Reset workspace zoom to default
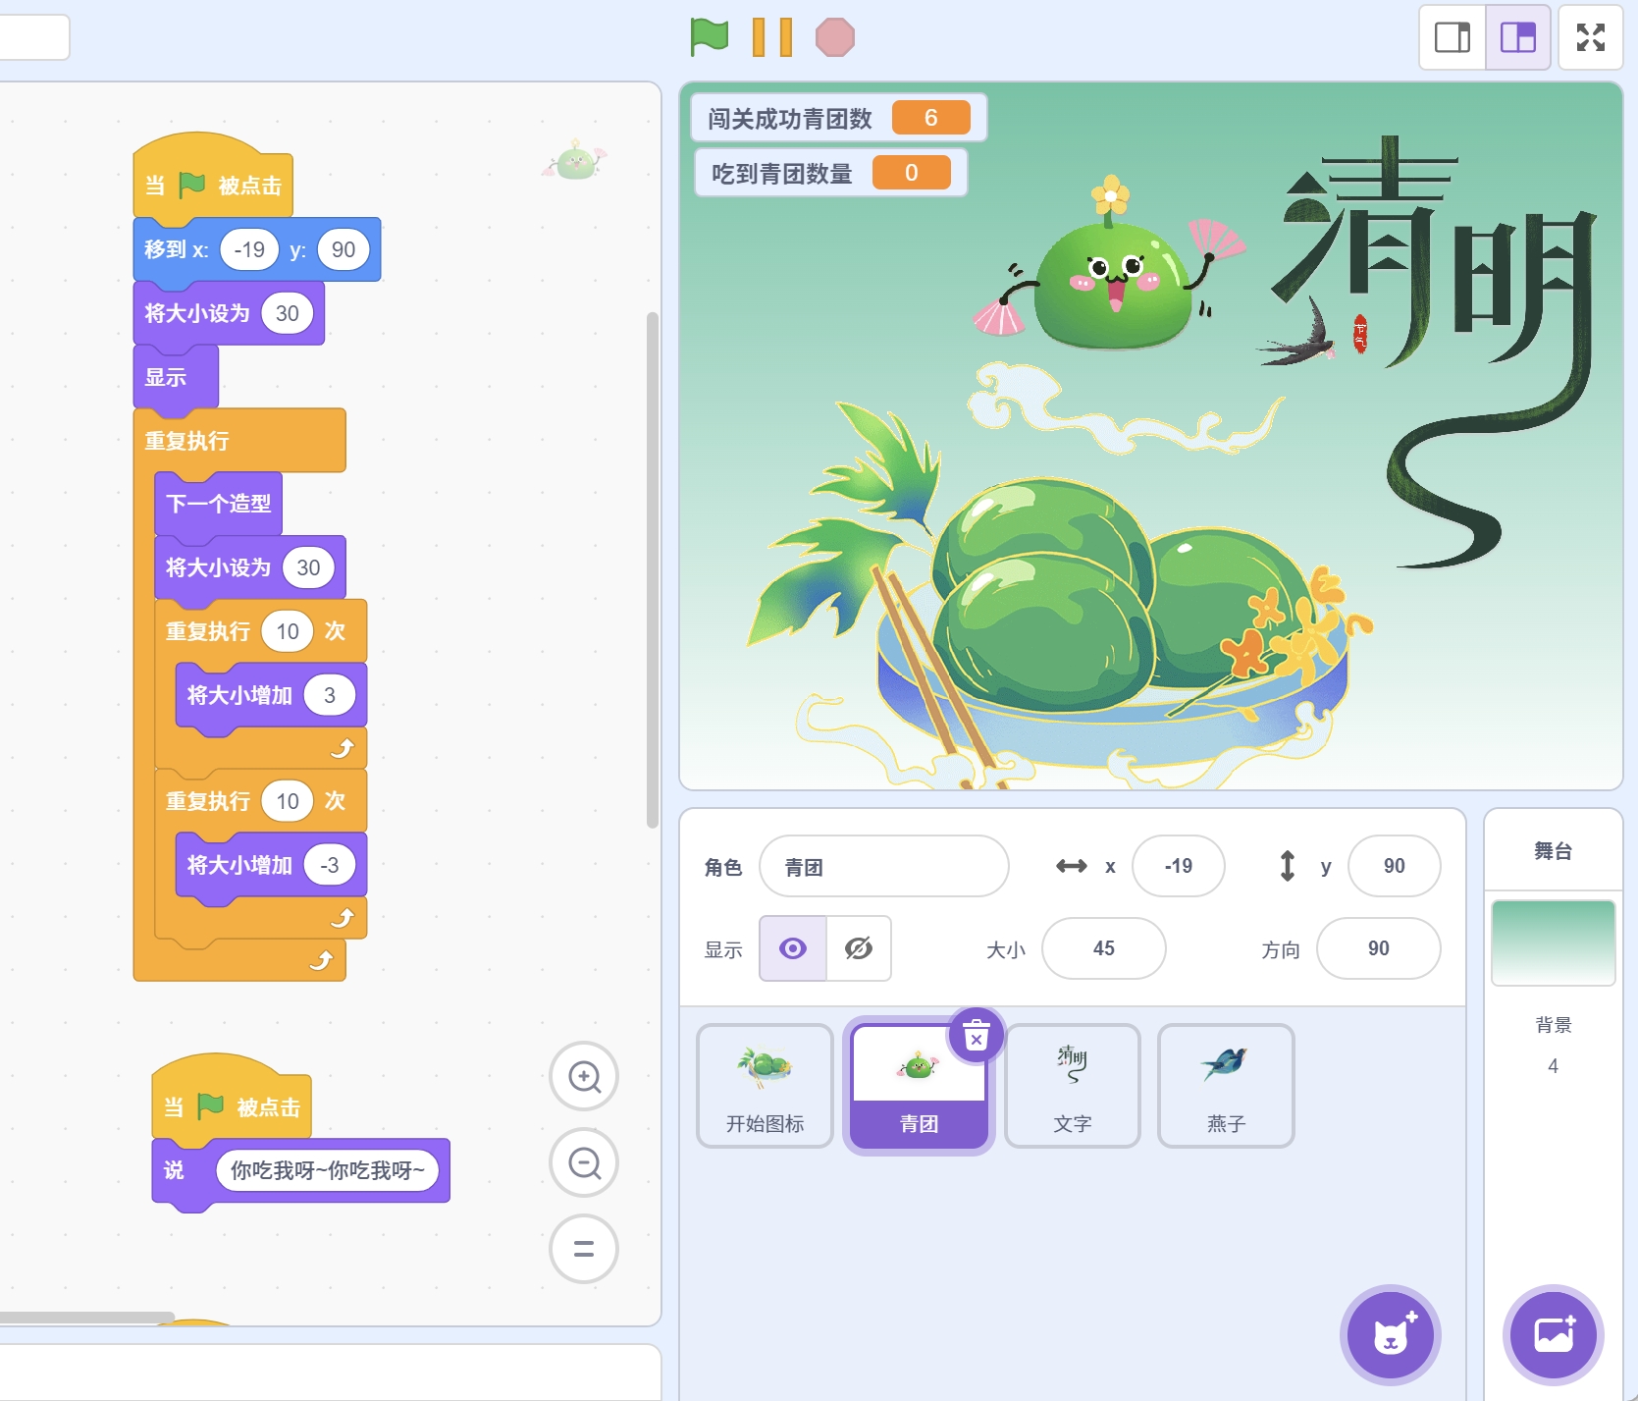Viewport: 1638px width, 1401px height. tap(584, 1249)
